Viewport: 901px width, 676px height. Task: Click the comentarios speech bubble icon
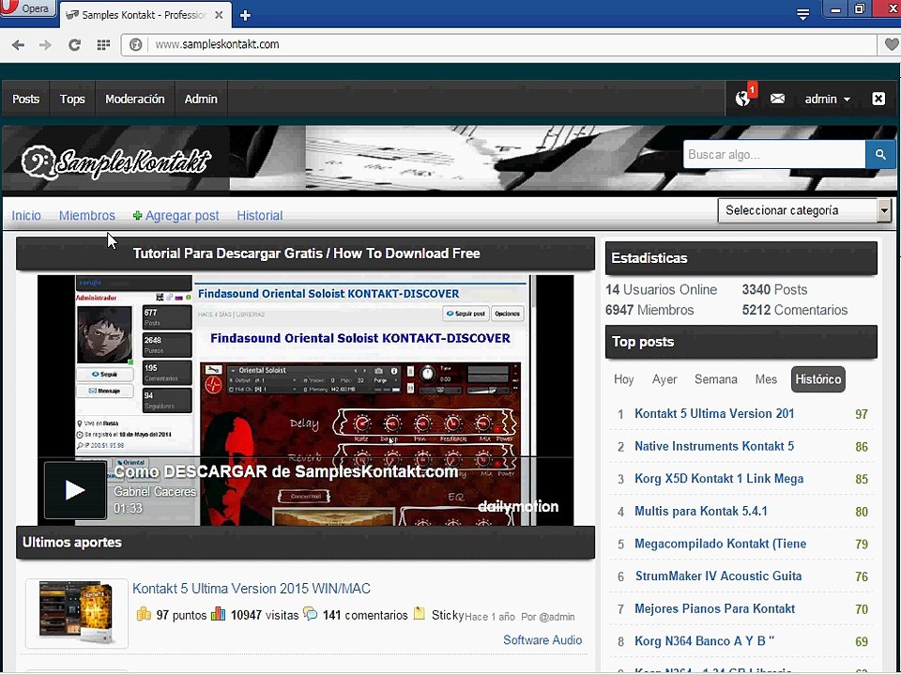pyautogui.click(x=311, y=614)
